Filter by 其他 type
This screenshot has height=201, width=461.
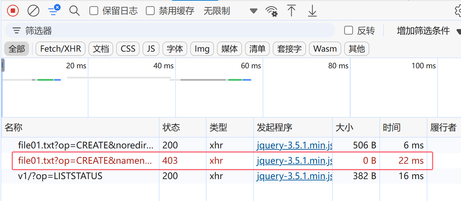357,49
